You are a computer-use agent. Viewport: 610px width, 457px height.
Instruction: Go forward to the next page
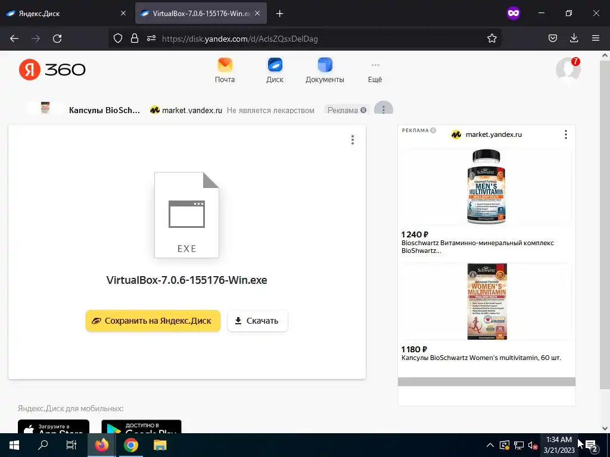pyautogui.click(x=36, y=39)
